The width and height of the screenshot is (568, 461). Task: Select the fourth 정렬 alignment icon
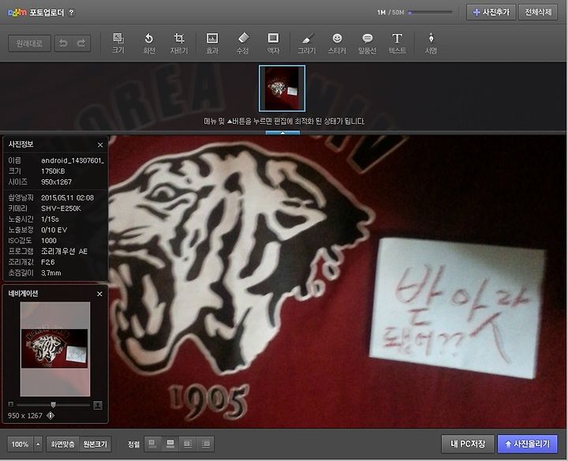(x=205, y=444)
